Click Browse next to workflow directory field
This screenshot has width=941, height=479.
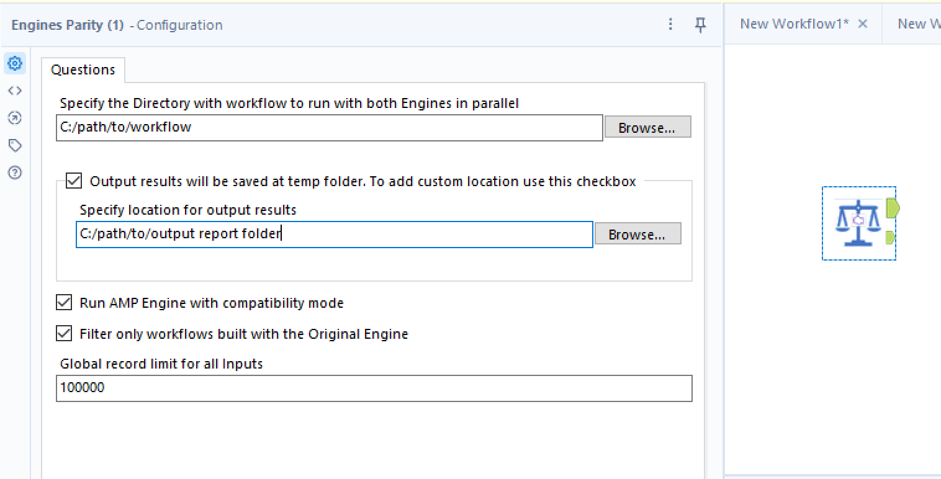647,127
